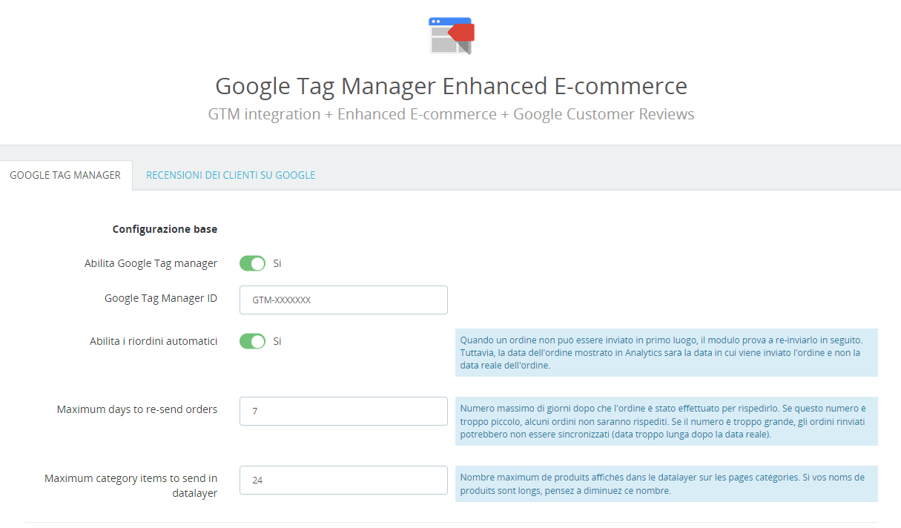Click the Maximum category items to send label
The height and width of the screenshot is (528, 901).
click(131, 486)
